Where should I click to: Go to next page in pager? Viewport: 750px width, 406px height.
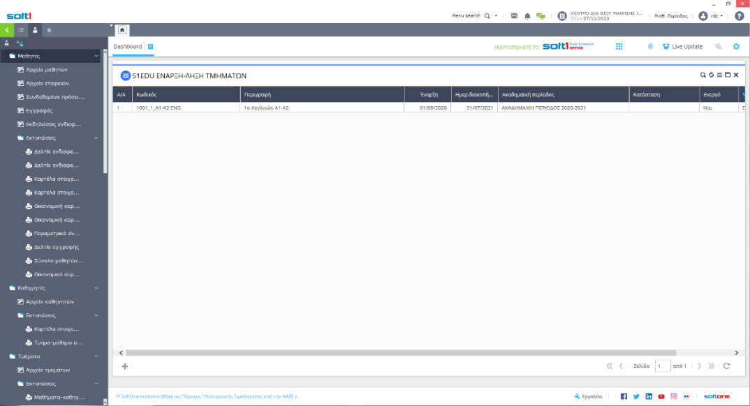coord(699,366)
